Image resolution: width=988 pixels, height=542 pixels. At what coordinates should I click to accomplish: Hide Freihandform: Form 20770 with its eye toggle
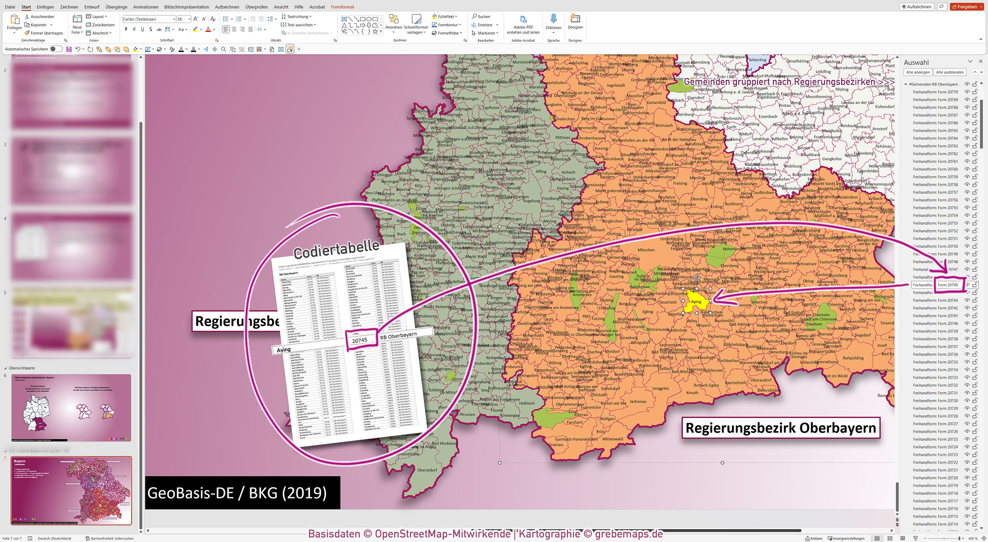pos(967,92)
